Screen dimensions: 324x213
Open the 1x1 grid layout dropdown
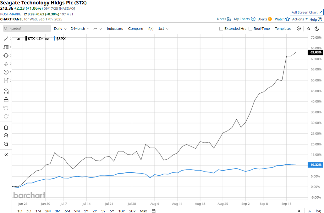163,29
